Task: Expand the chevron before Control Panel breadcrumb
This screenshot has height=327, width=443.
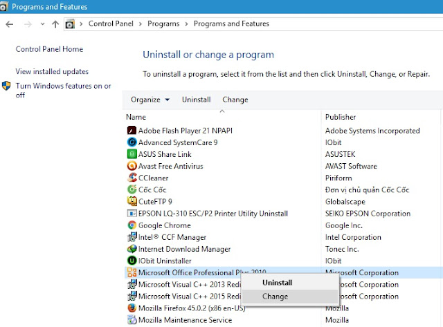Action: pos(81,24)
